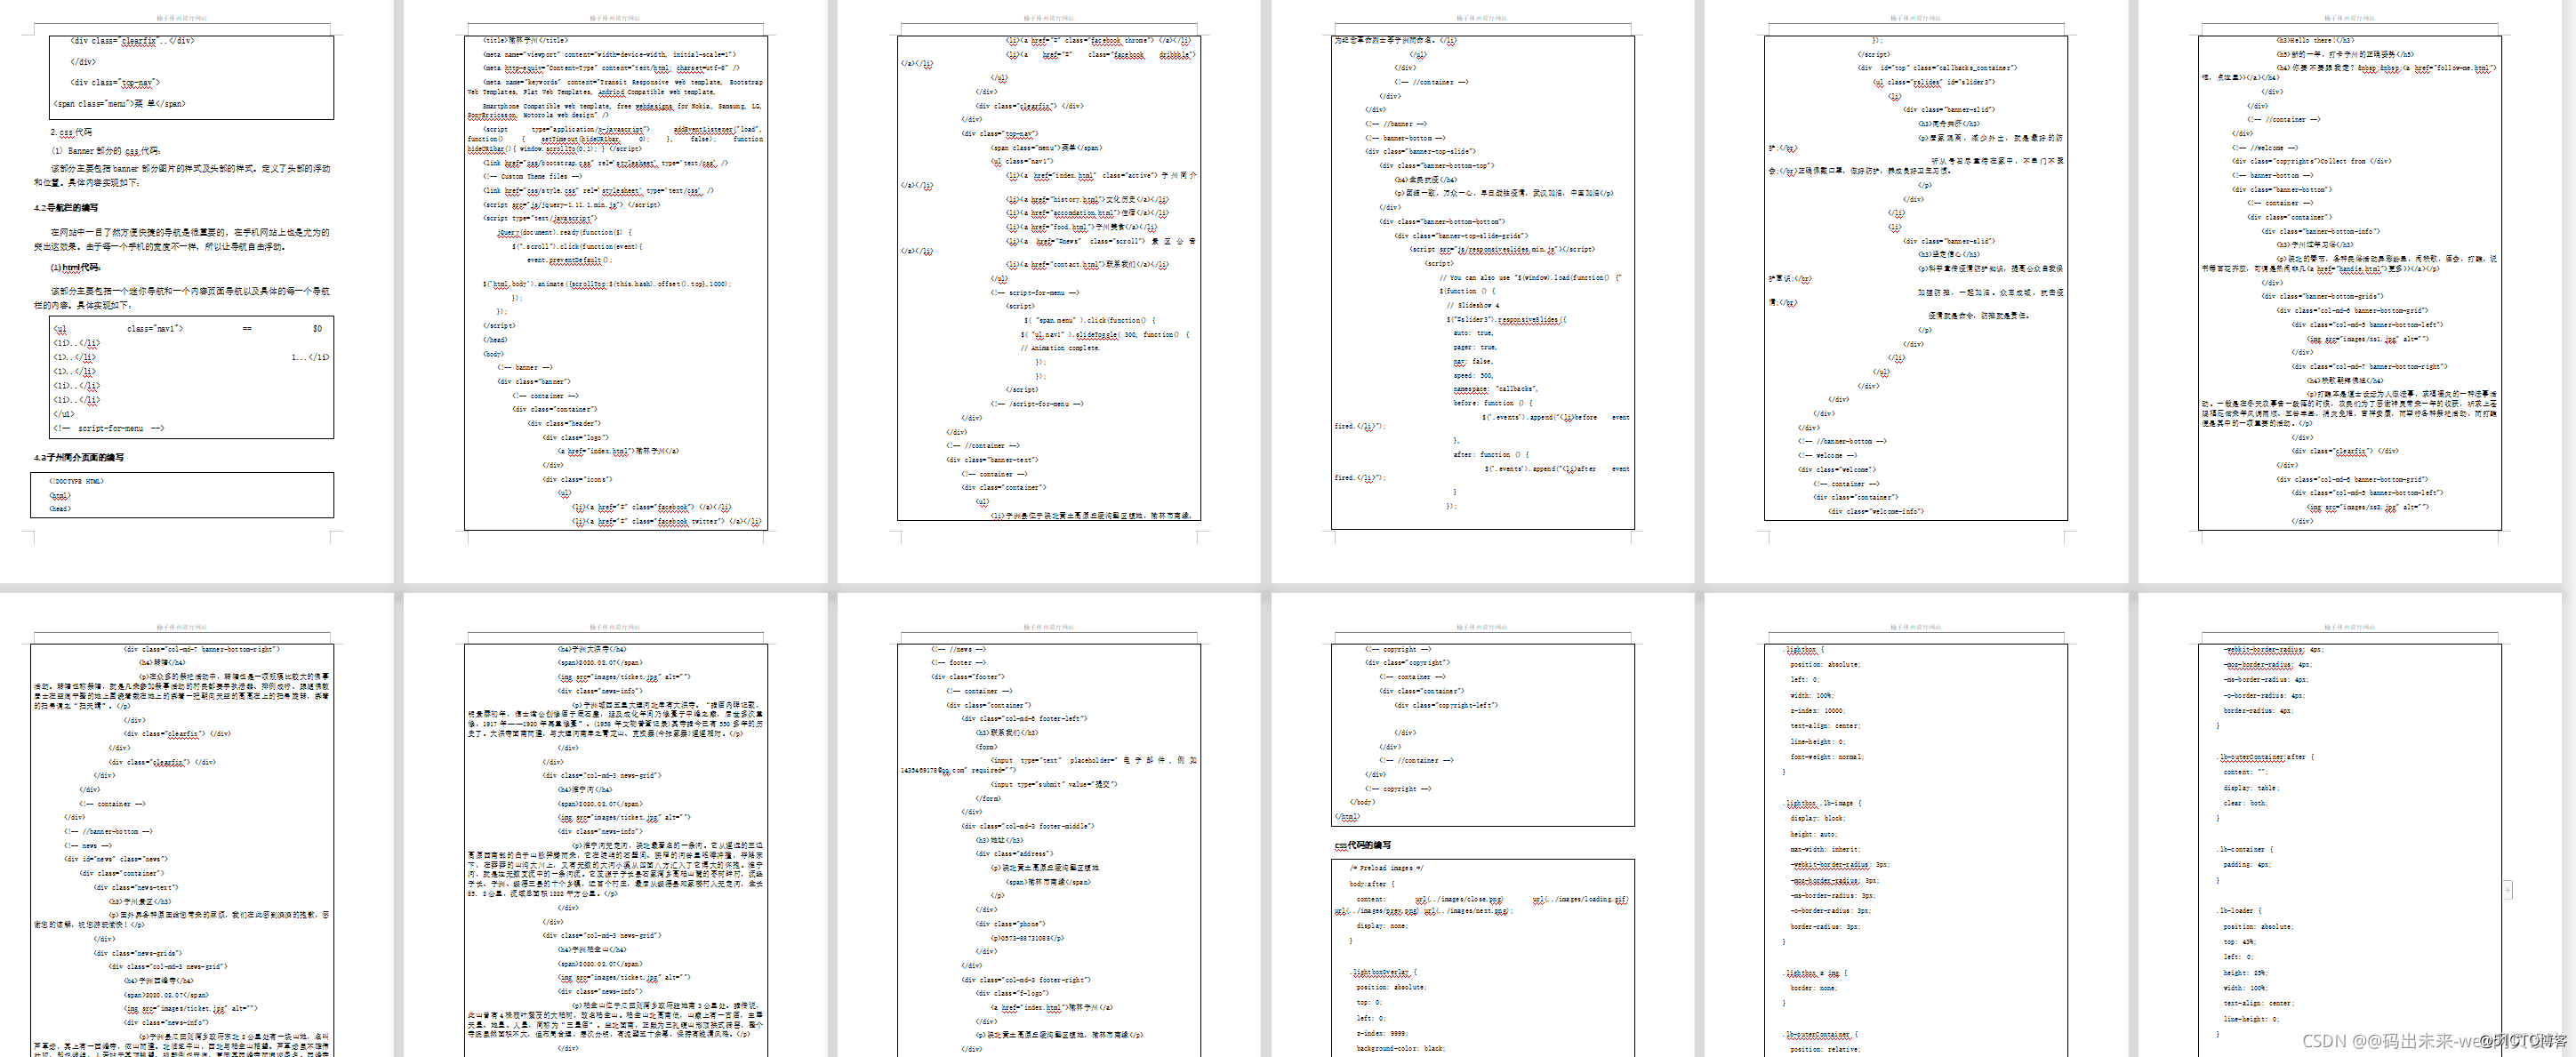
Task: Click the heading "4.2导航栏的编写"
Action: [66, 208]
